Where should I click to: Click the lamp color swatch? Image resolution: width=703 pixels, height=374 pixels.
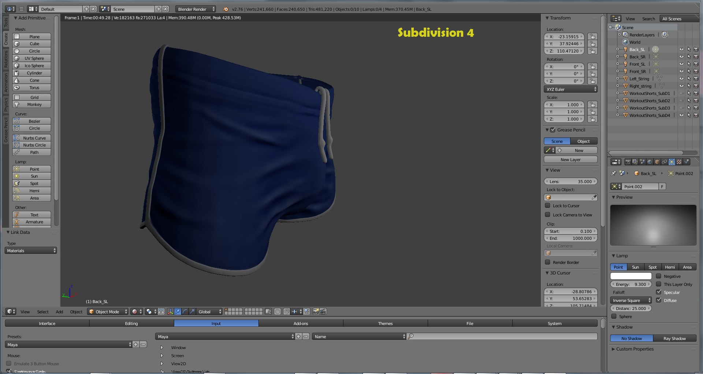(x=631, y=276)
